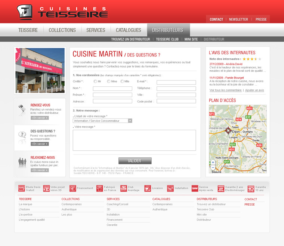Click the Cuisines Teisseire logo
The width and height of the screenshot is (284, 246).
click(x=62, y=12)
